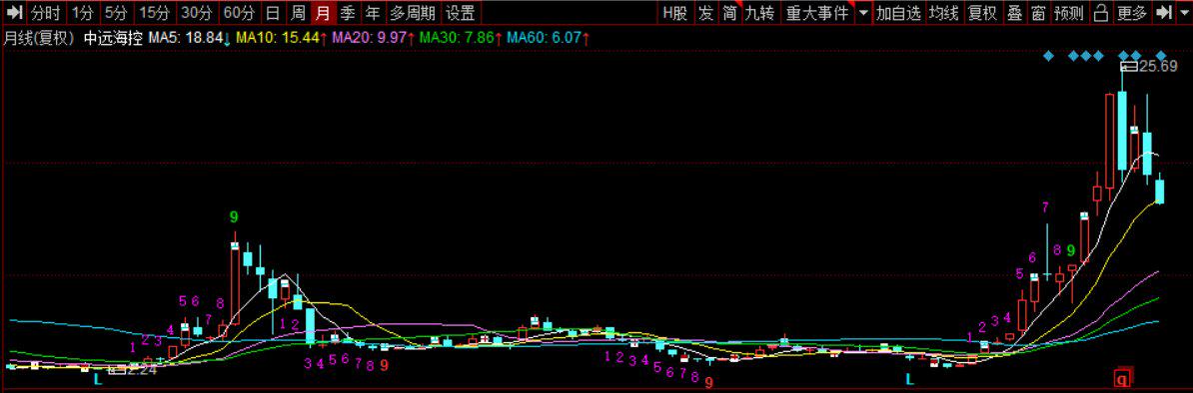Image resolution: width=1193 pixels, height=393 pixels.
Task: Click the 发 toolbar icon
Action: point(706,13)
